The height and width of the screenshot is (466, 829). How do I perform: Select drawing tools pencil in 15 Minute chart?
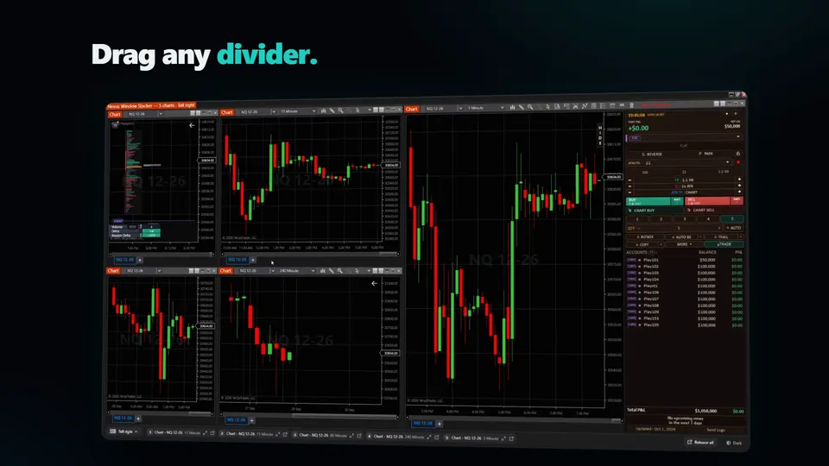[332, 111]
